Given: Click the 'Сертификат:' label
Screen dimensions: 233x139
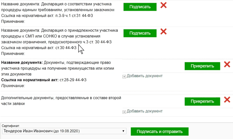Looking at the screenshot, I should 11,126.
